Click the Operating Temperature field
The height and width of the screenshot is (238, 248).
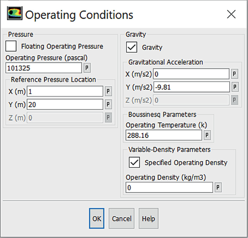coord(164,135)
